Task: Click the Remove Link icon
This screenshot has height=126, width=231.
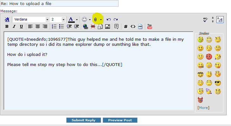Action: 93,27
